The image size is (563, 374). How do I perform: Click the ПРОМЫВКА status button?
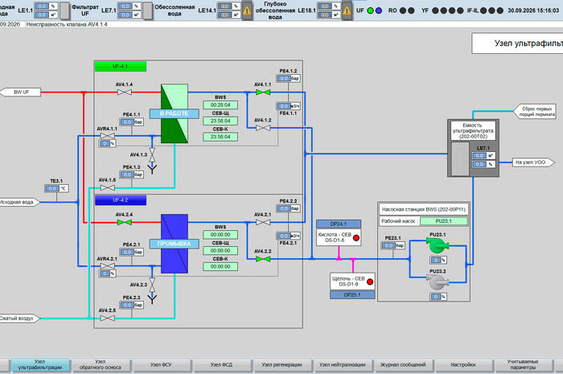175,244
